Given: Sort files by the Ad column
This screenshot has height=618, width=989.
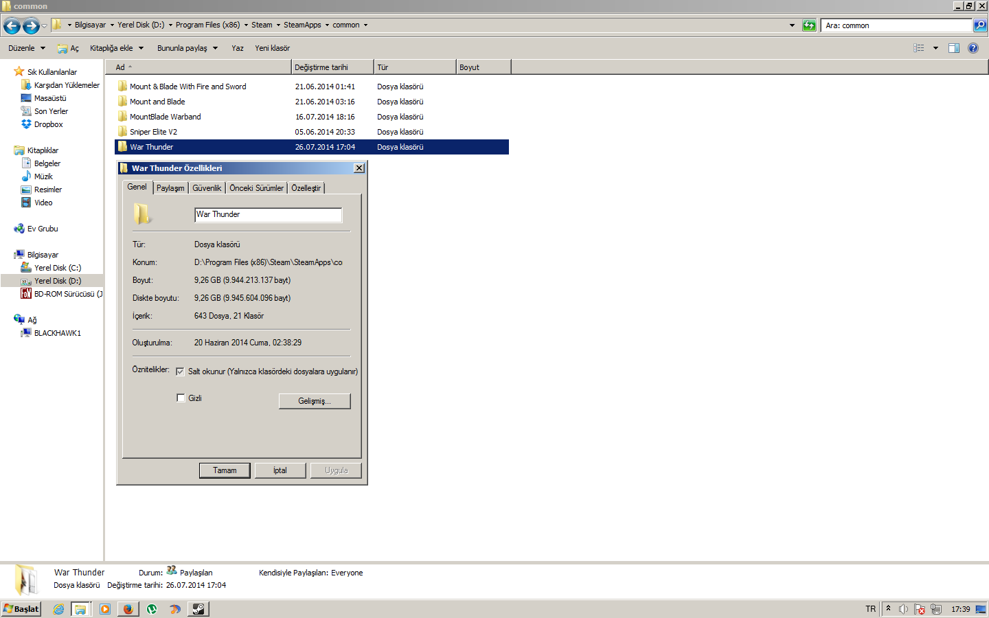Looking at the screenshot, I should (198, 67).
